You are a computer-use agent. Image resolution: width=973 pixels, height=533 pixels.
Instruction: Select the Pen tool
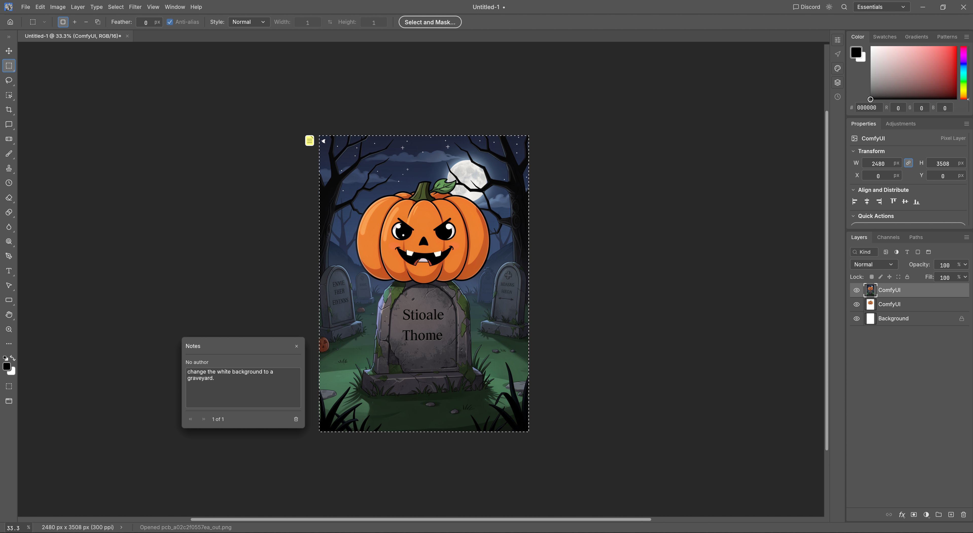pos(9,256)
